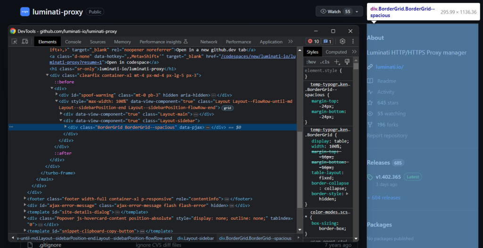
Task: Expand the Layout-main div node
Action: pyautogui.click(x=62, y=114)
